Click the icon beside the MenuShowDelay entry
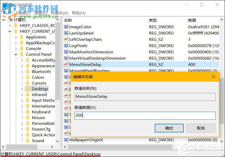 (66, 65)
